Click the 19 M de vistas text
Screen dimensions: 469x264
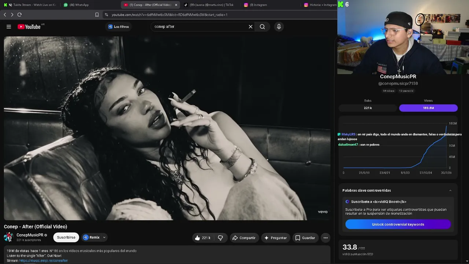click(18, 251)
